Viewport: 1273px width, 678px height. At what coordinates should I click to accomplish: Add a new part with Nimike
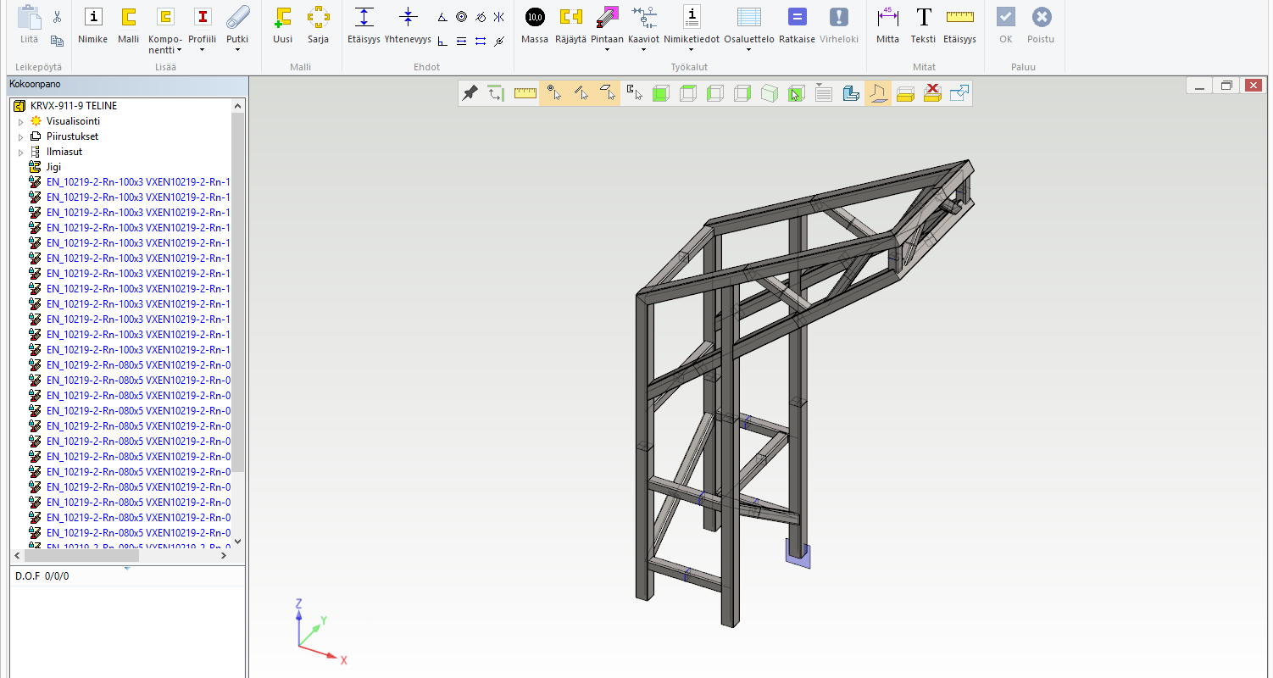click(92, 24)
